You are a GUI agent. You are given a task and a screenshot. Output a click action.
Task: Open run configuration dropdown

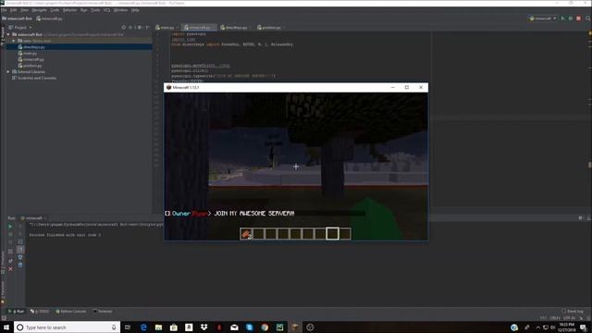(543, 18)
